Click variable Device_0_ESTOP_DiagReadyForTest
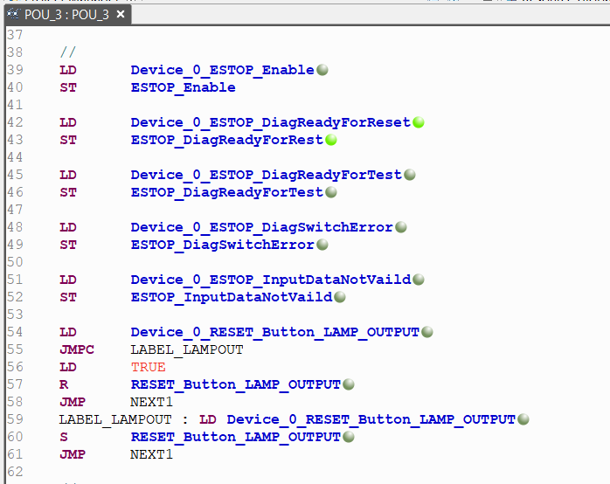The image size is (610, 484). [267, 175]
